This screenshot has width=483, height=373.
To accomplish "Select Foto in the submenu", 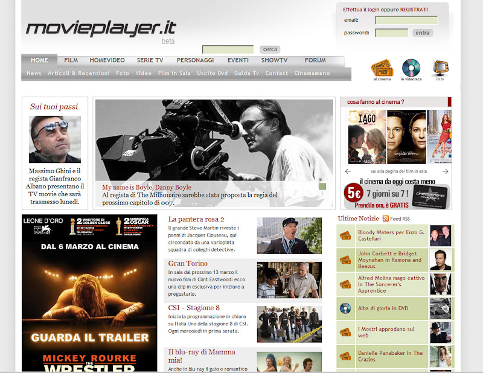I will pyautogui.click(x=123, y=73).
